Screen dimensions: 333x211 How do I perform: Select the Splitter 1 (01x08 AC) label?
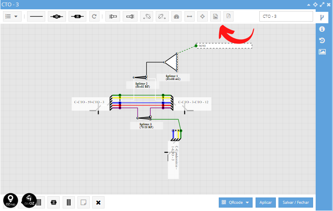pyautogui.click(x=173, y=77)
